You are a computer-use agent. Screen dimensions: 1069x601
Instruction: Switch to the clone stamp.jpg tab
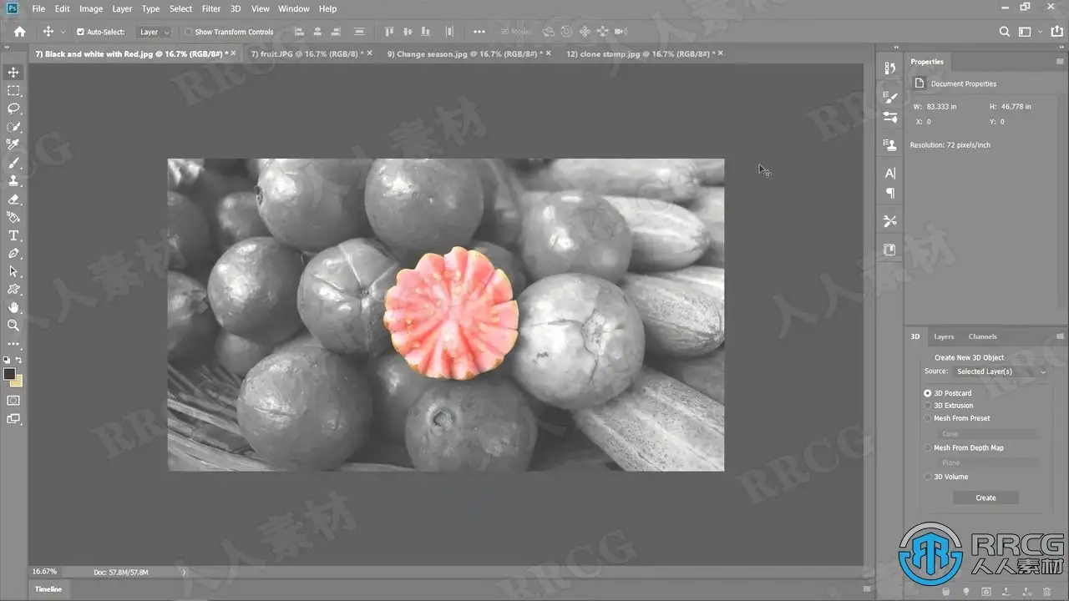[x=639, y=53]
